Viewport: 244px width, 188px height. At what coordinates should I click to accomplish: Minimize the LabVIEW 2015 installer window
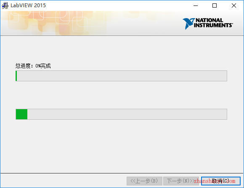(196, 5)
